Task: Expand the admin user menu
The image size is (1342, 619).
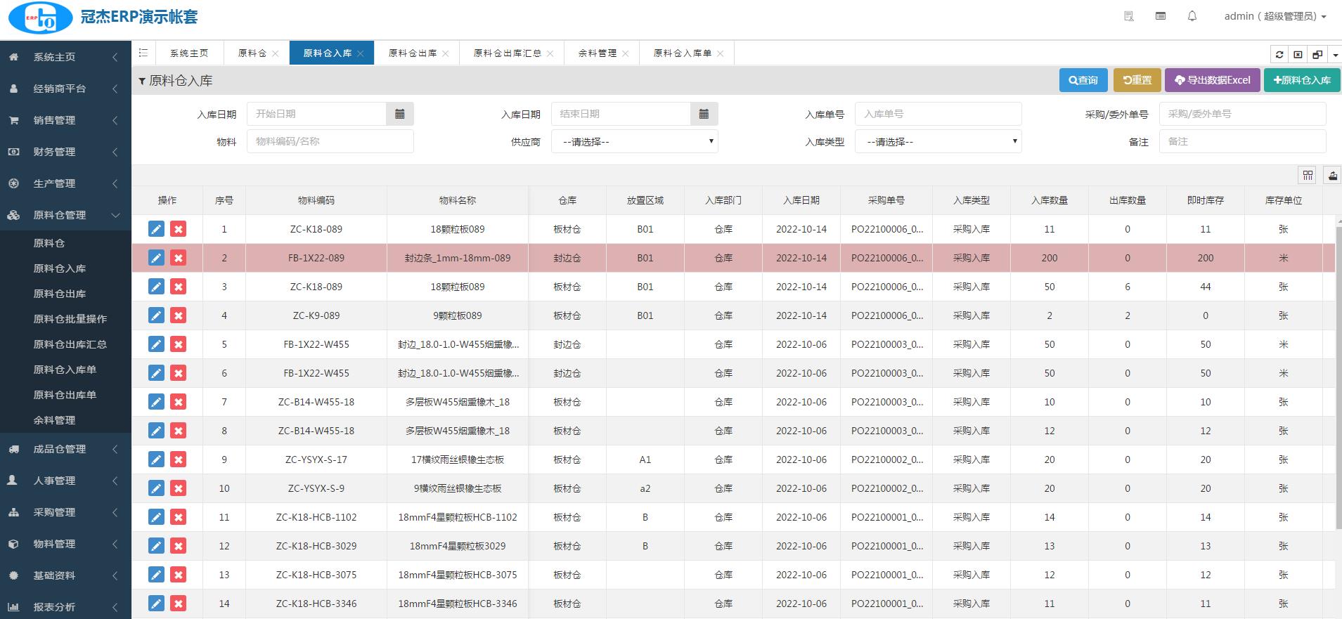Action: (1275, 16)
